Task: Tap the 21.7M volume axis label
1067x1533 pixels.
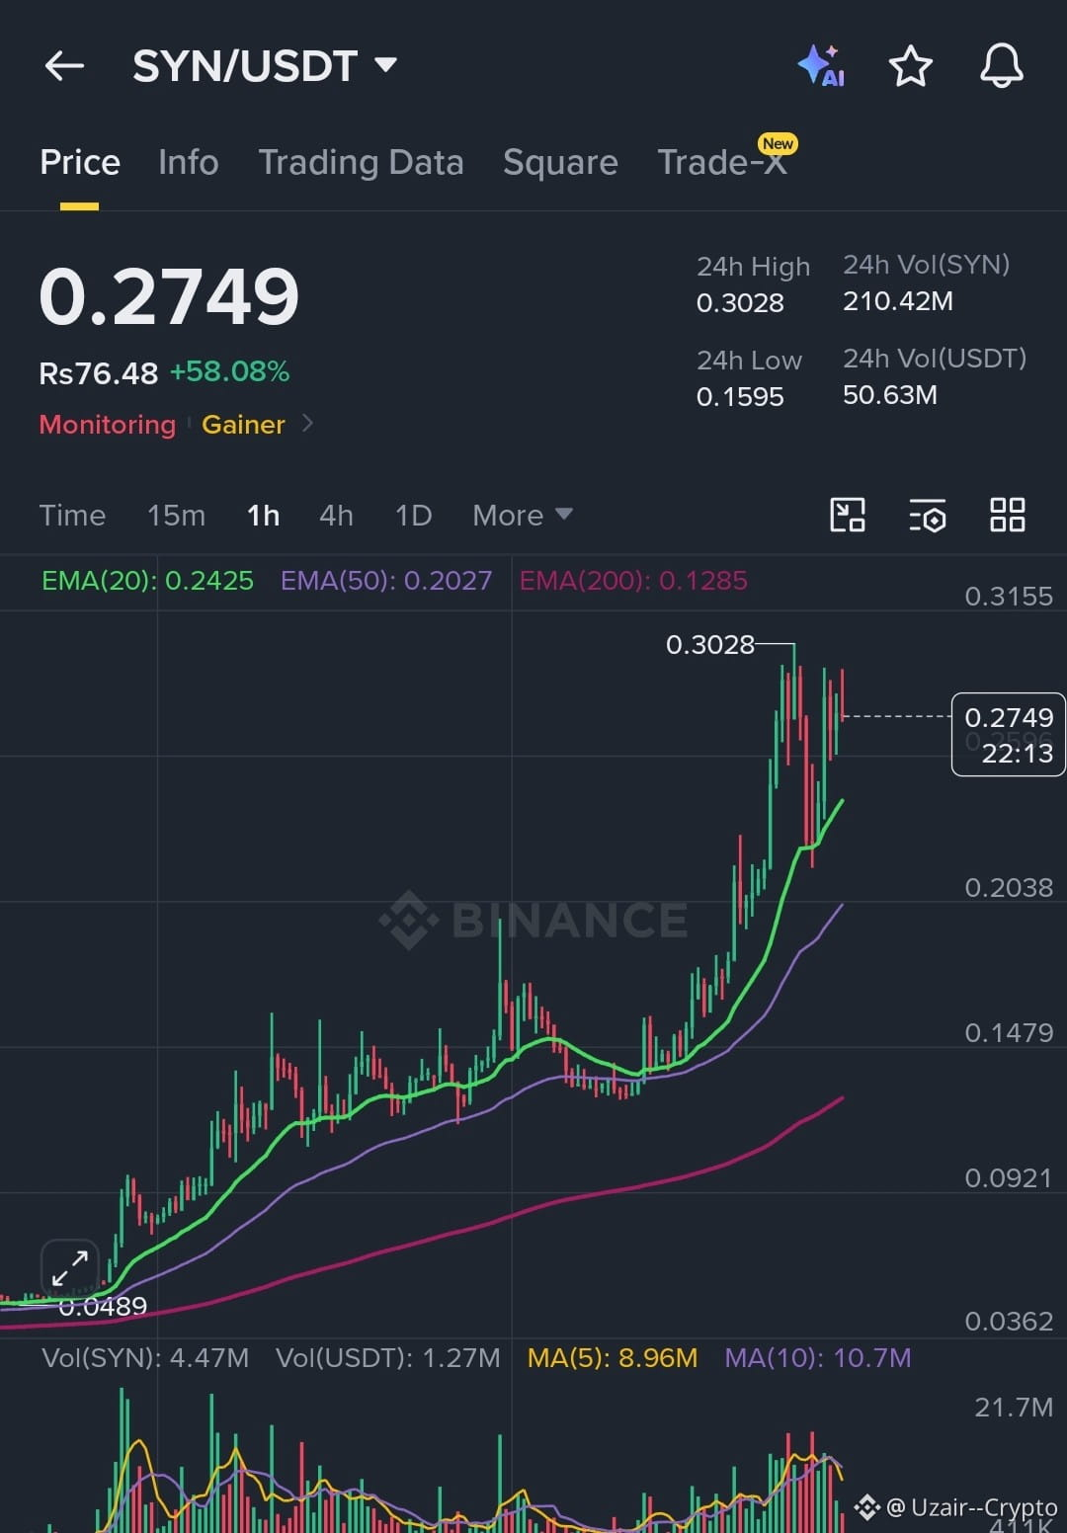Action: pos(1014,1408)
